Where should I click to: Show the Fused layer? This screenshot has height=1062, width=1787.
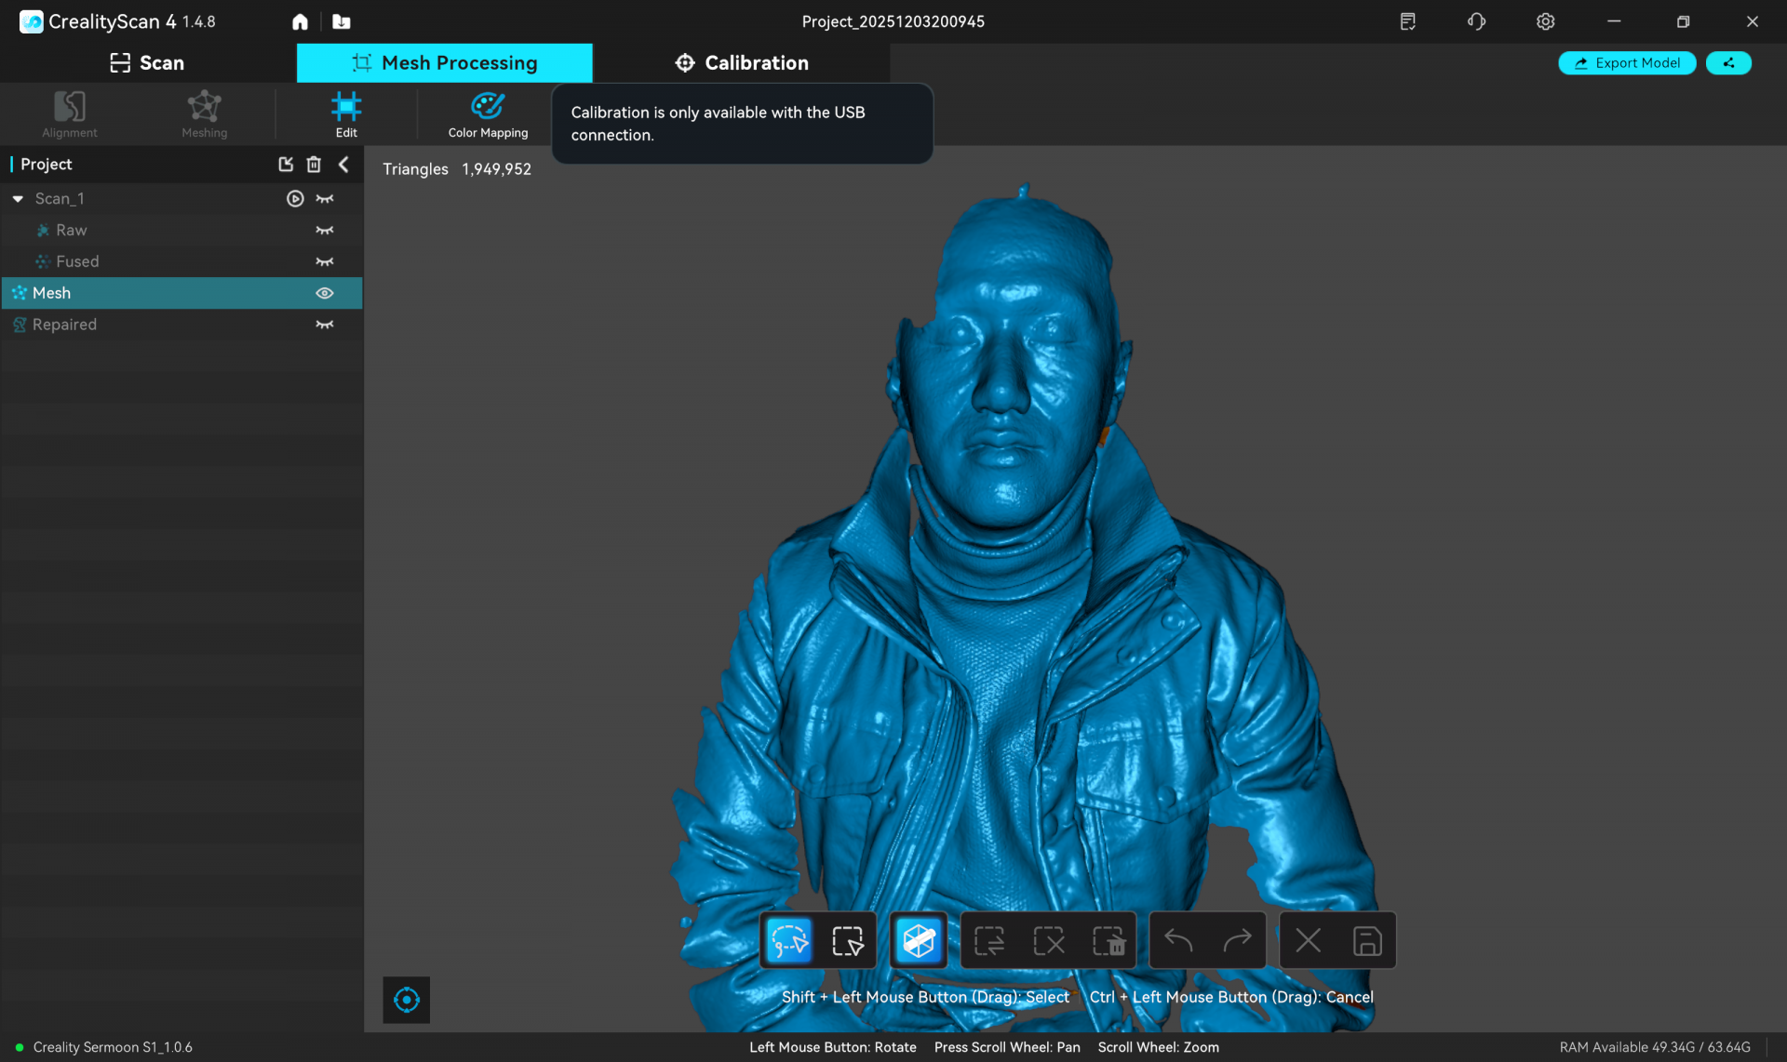coord(324,261)
